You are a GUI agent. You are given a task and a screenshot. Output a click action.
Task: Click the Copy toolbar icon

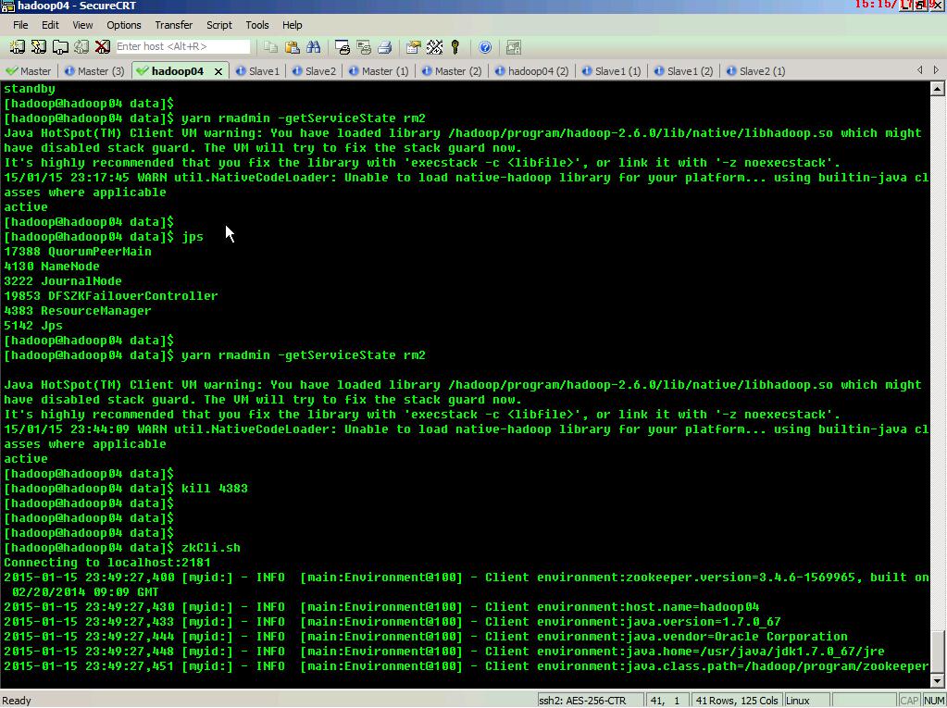tap(270, 47)
